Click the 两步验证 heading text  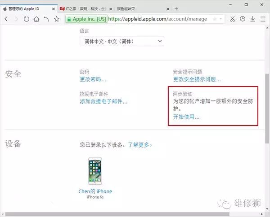point(183,94)
